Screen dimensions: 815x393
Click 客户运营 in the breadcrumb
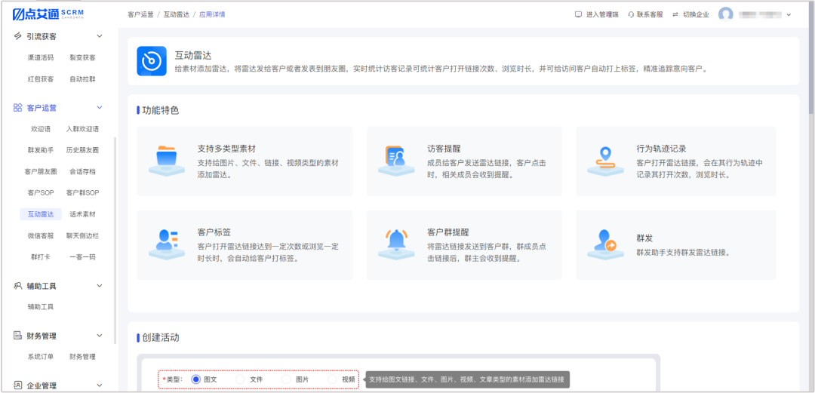[140, 14]
